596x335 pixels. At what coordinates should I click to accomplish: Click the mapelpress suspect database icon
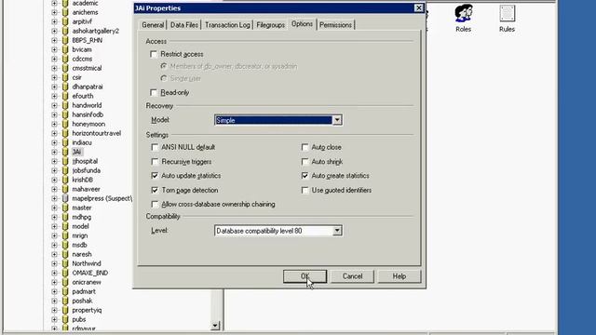tap(65, 198)
